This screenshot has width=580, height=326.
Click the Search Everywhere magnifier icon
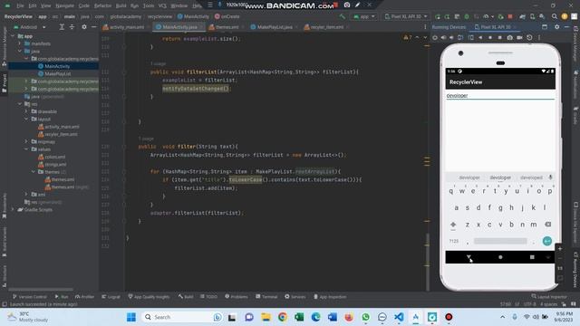554,16
